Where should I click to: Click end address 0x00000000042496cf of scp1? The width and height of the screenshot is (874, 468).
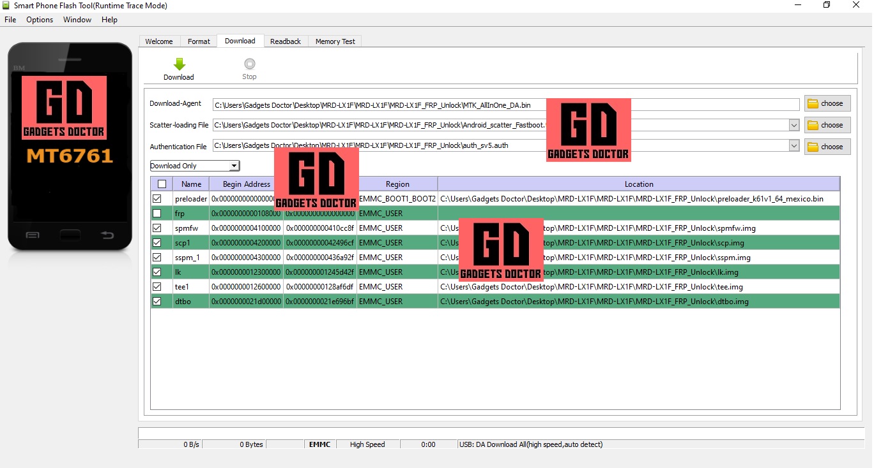coord(320,243)
